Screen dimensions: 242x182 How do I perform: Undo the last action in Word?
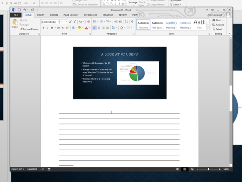tap(25, 10)
